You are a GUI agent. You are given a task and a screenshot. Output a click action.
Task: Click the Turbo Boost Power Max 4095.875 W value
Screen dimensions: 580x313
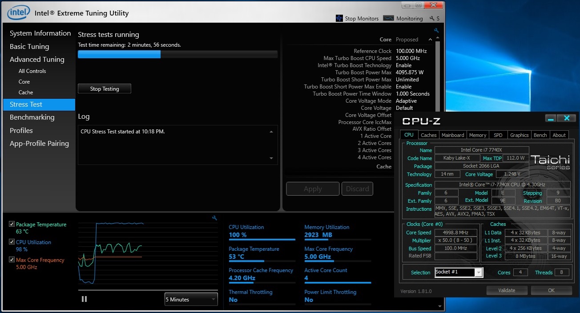coord(410,72)
